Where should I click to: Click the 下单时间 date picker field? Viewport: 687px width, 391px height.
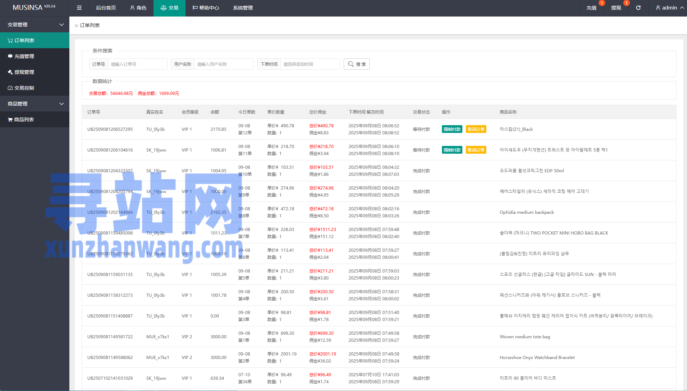310,64
